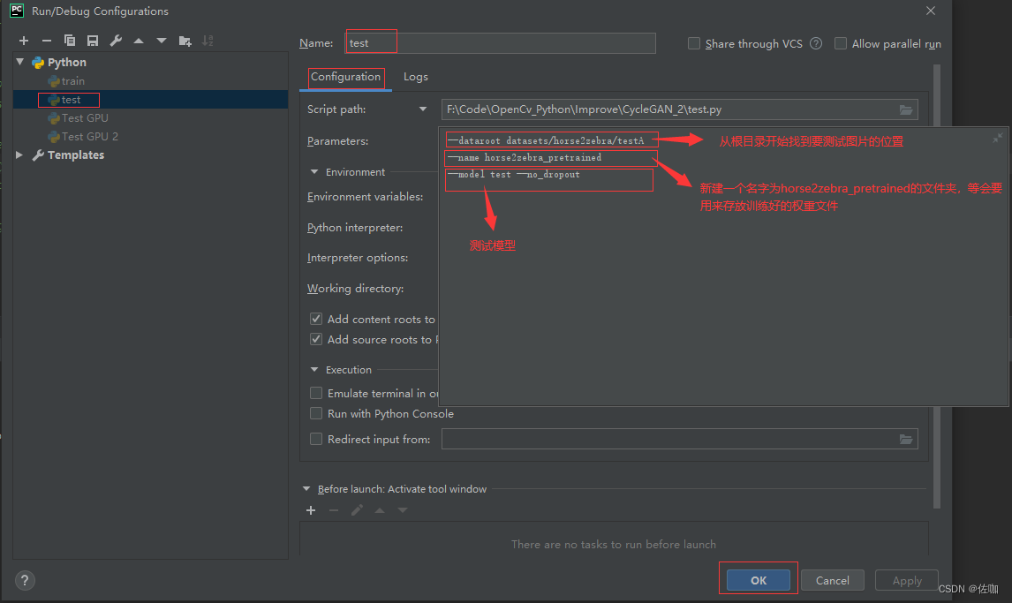The width and height of the screenshot is (1012, 603).
Task: Select the Test GPU 2 configuration
Action: coord(89,136)
